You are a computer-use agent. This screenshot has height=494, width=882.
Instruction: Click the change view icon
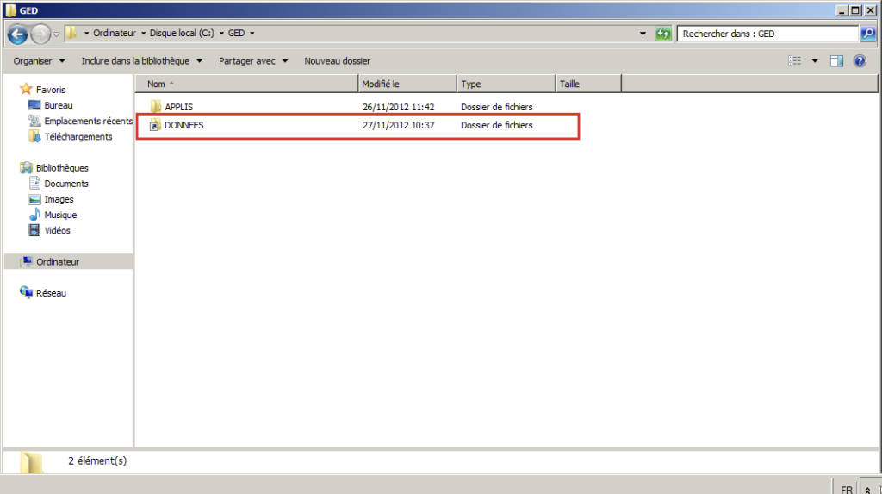coord(794,61)
